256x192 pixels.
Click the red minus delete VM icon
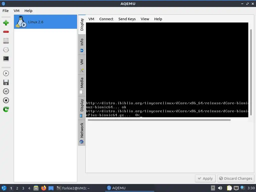[x=6, y=32]
